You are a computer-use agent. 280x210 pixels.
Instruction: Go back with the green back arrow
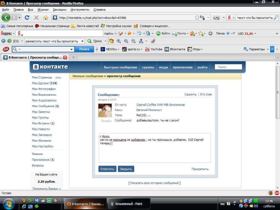pos(6,17)
